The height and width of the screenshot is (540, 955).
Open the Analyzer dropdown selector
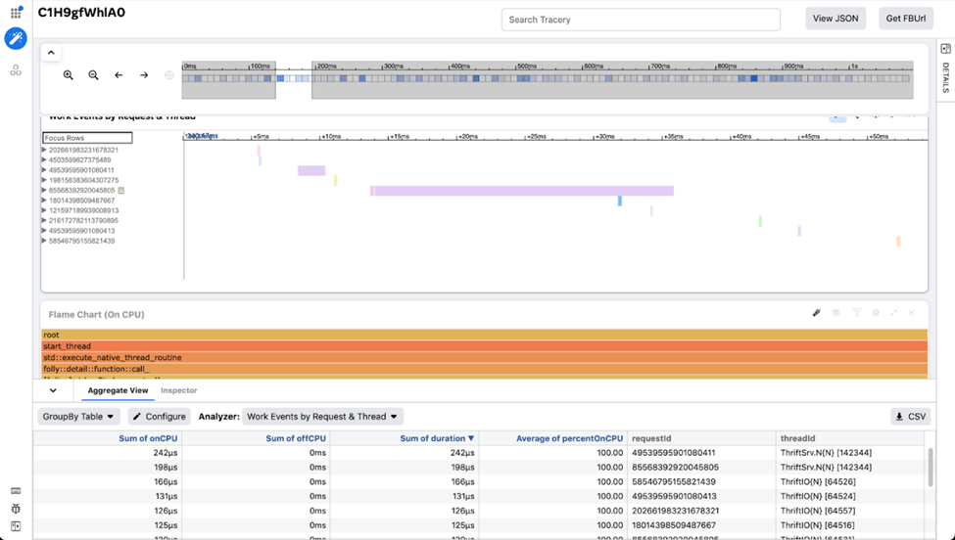[x=322, y=417]
